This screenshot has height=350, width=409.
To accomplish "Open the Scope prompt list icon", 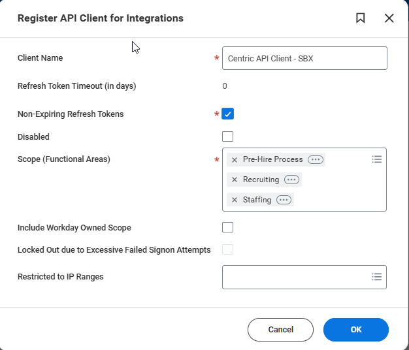I will pos(376,159).
